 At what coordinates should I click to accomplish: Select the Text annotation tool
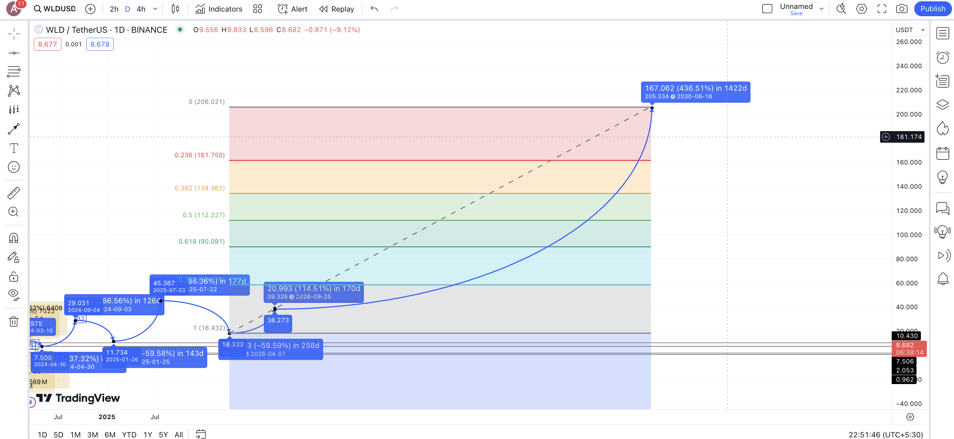pos(14,148)
